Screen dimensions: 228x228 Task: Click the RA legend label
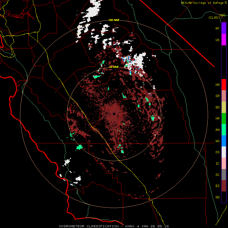(217, 130)
